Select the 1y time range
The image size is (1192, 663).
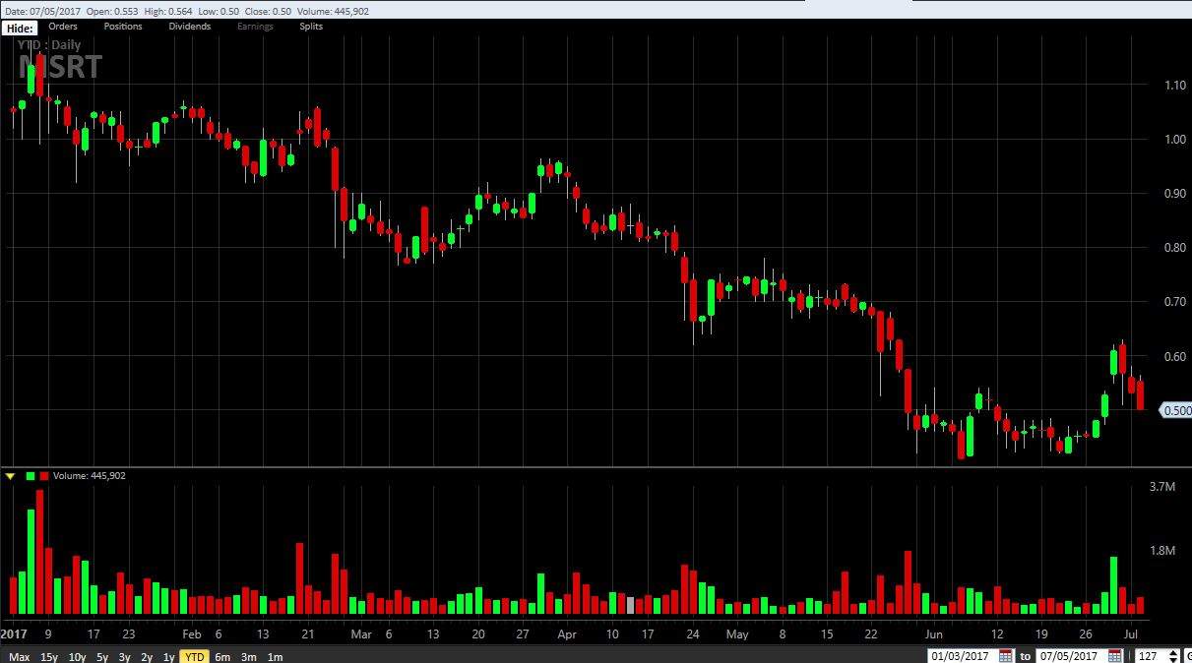click(x=169, y=656)
